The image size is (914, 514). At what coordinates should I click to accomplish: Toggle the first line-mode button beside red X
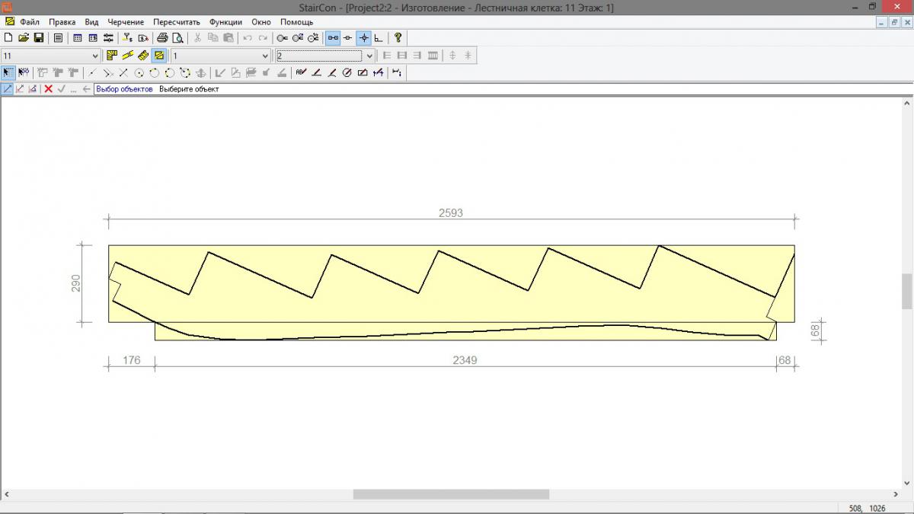[8, 89]
